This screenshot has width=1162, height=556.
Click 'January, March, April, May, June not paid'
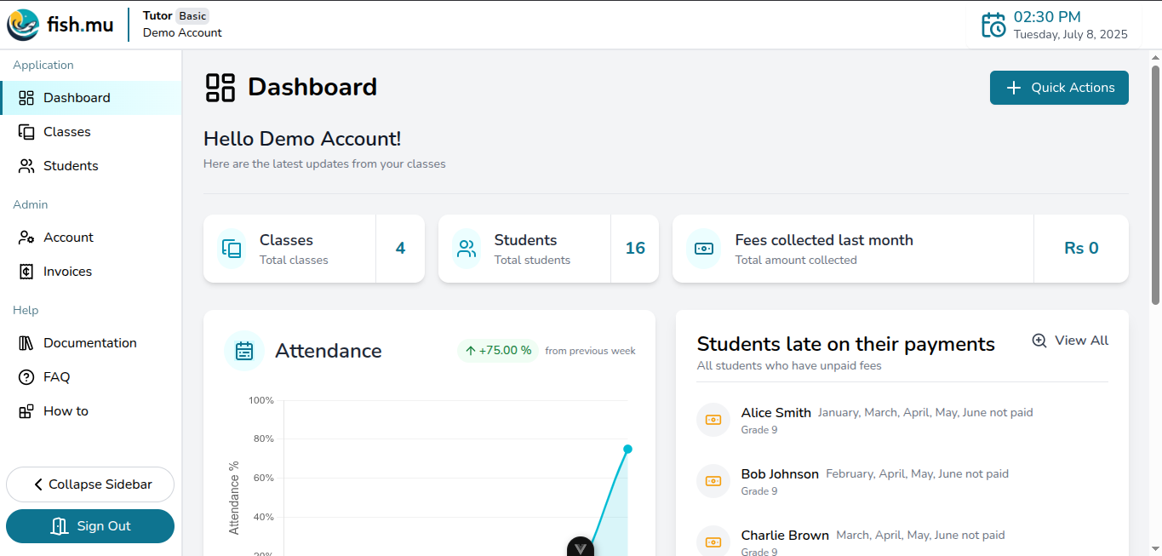coord(925,412)
